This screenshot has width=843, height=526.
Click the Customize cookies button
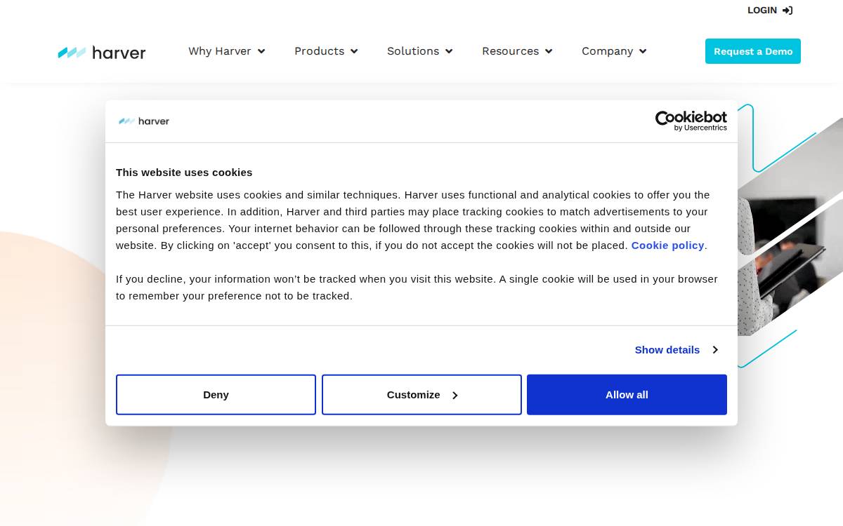pos(421,395)
